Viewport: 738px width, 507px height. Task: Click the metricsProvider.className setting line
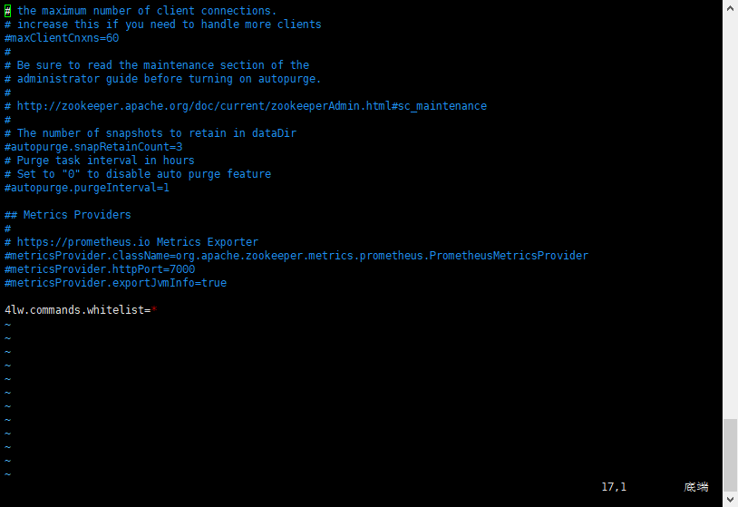pyautogui.click(x=296, y=256)
